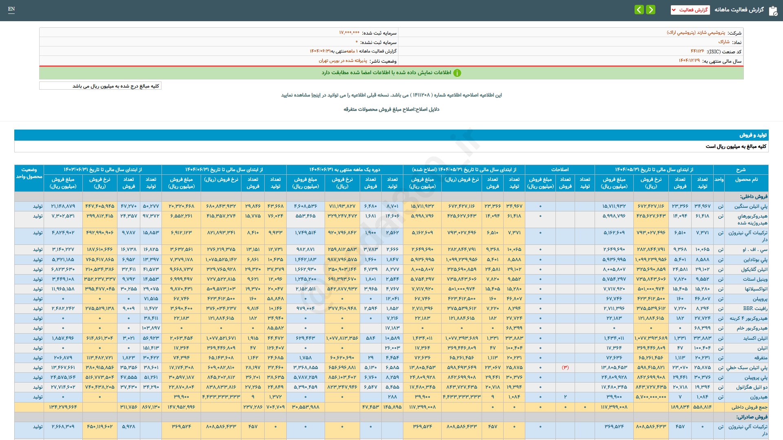The height and width of the screenshot is (440, 783).
Task: Click the فروش صادراتی section row
Action: pos(751,417)
